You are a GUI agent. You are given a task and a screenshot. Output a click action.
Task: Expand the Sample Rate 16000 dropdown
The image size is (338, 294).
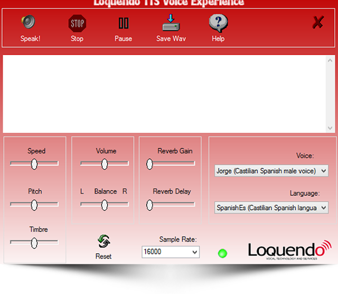[x=171, y=252]
